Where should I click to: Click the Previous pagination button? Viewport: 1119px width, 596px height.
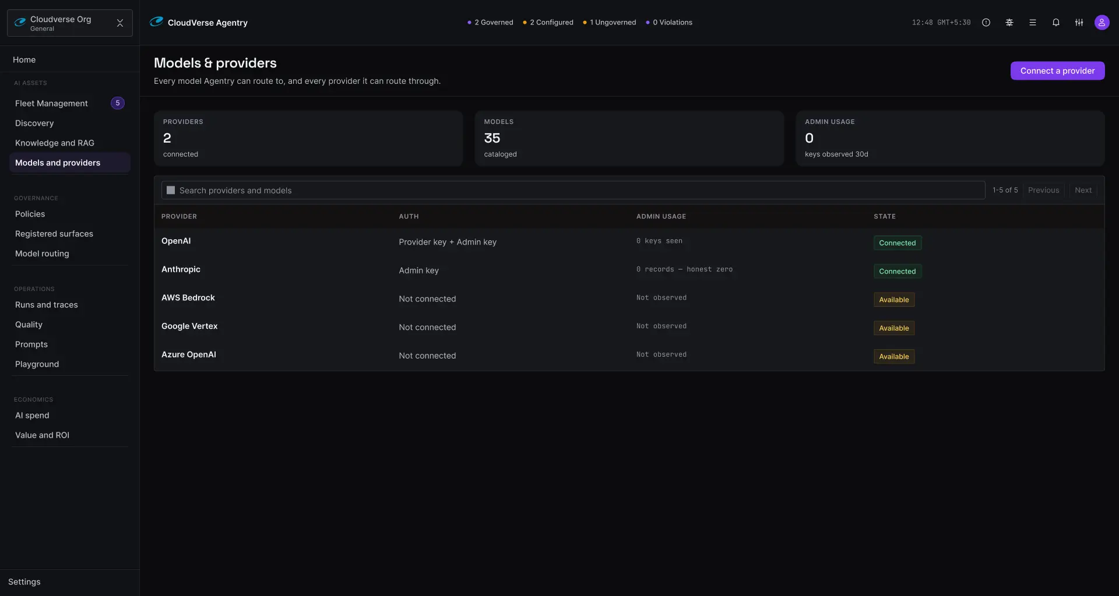pos(1043,190)
